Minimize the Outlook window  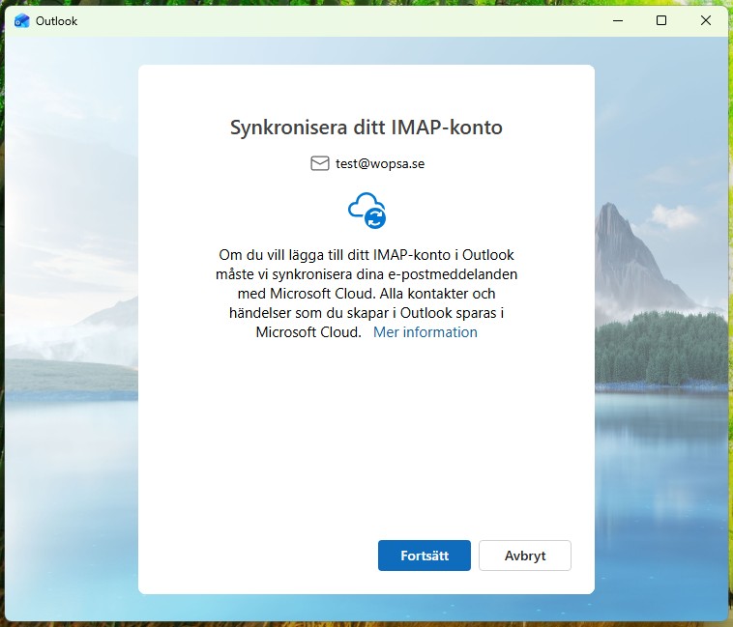coord(617,20)
